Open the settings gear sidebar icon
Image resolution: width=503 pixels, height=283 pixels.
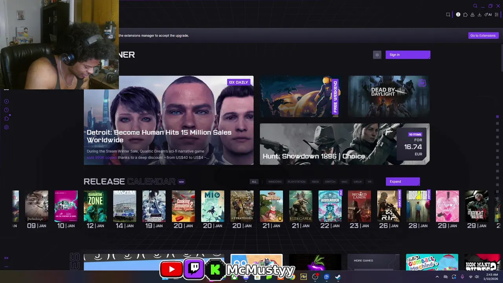click(6, 127)
